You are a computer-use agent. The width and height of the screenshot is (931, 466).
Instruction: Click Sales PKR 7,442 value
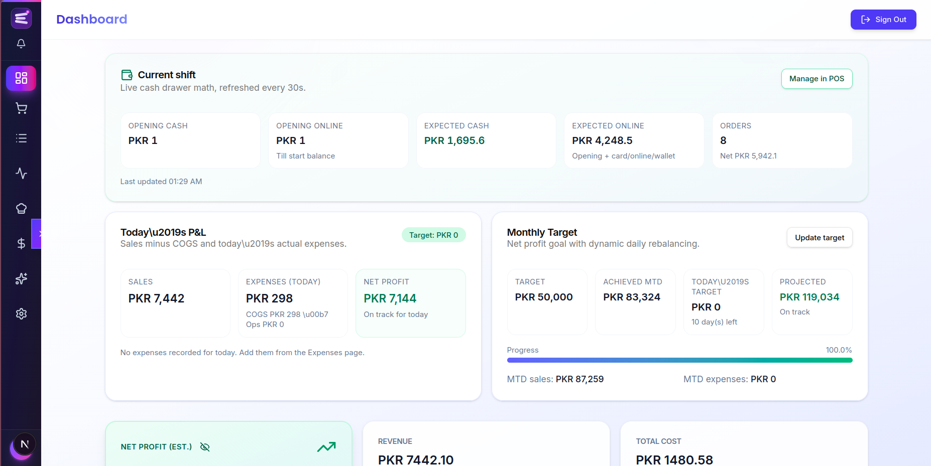coord(156,298)
